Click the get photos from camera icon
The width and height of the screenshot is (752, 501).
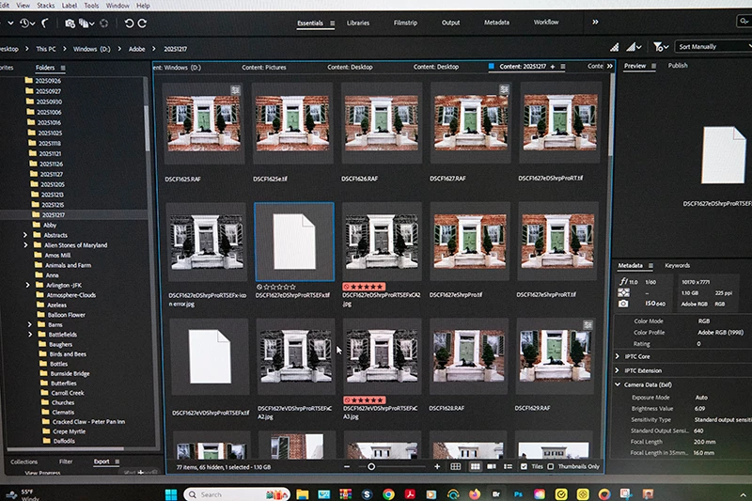tap(70, 23)
